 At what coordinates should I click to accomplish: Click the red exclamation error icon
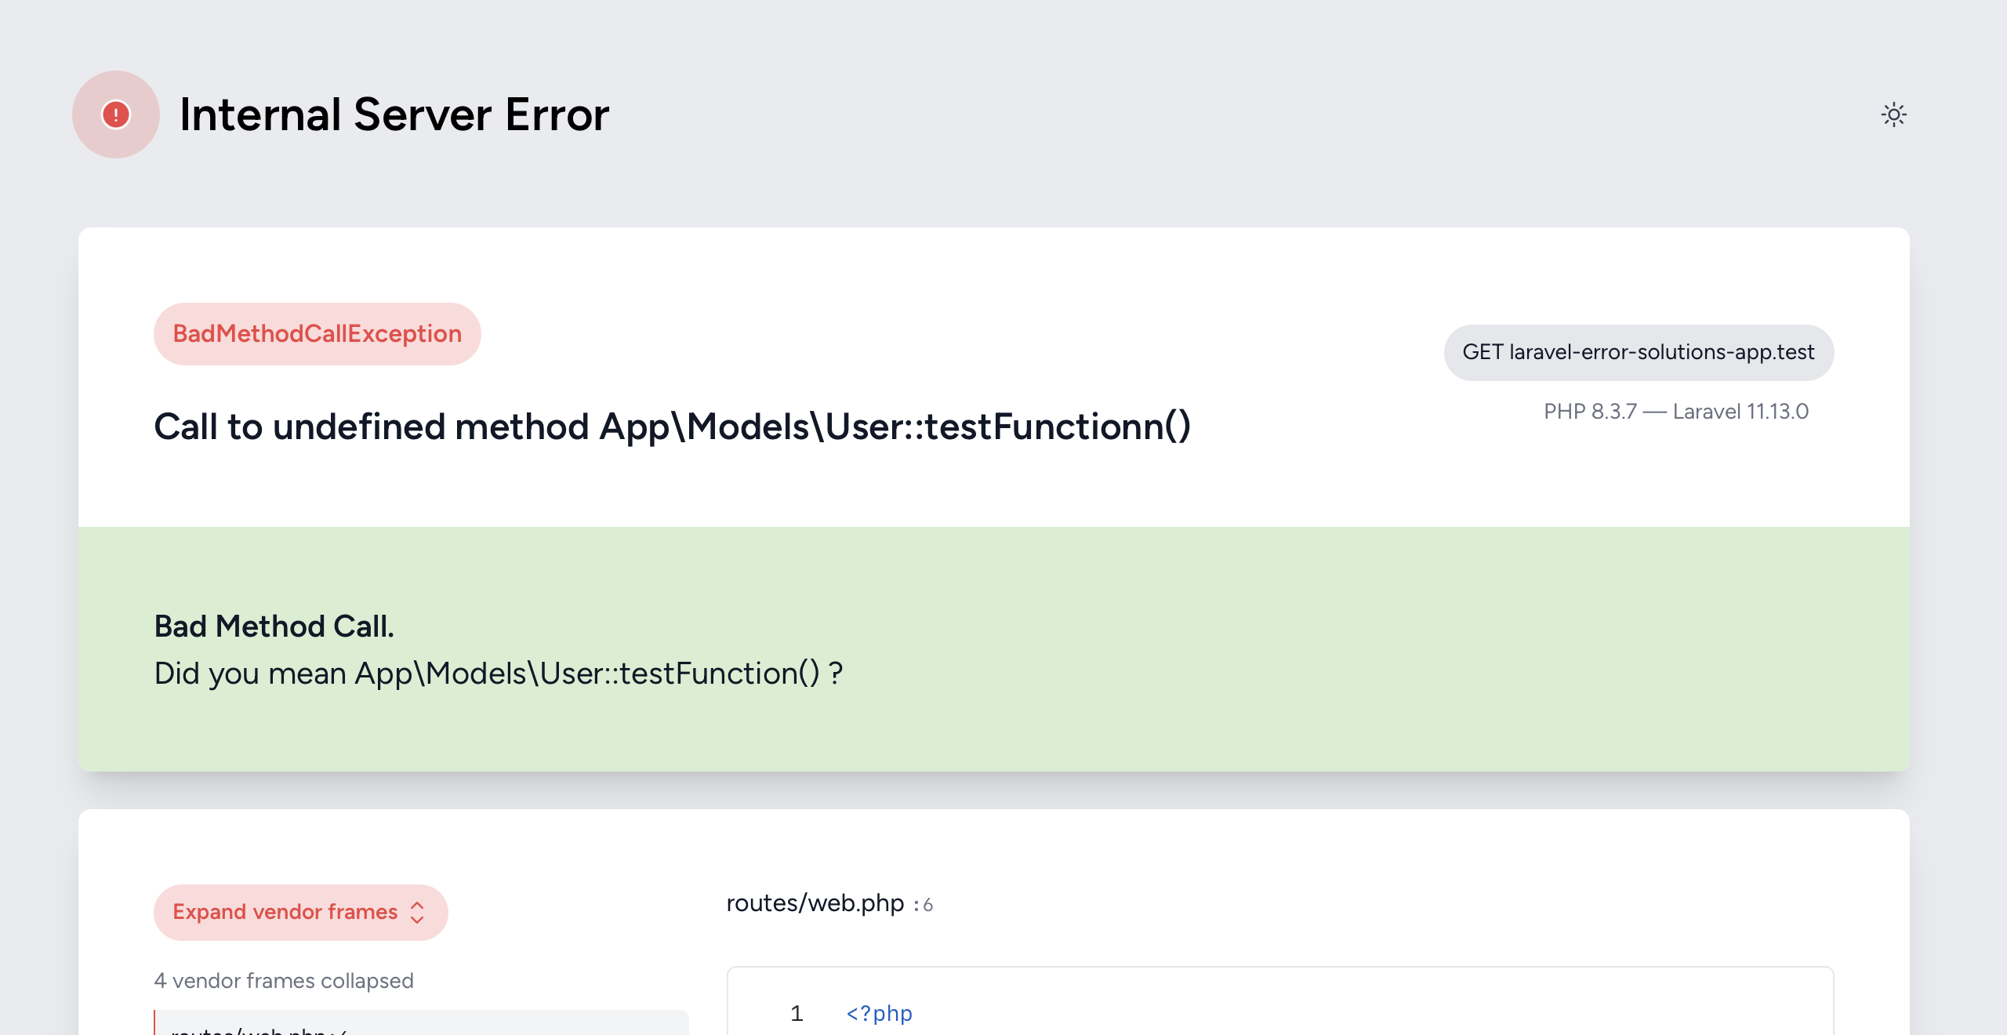point(115,114)
